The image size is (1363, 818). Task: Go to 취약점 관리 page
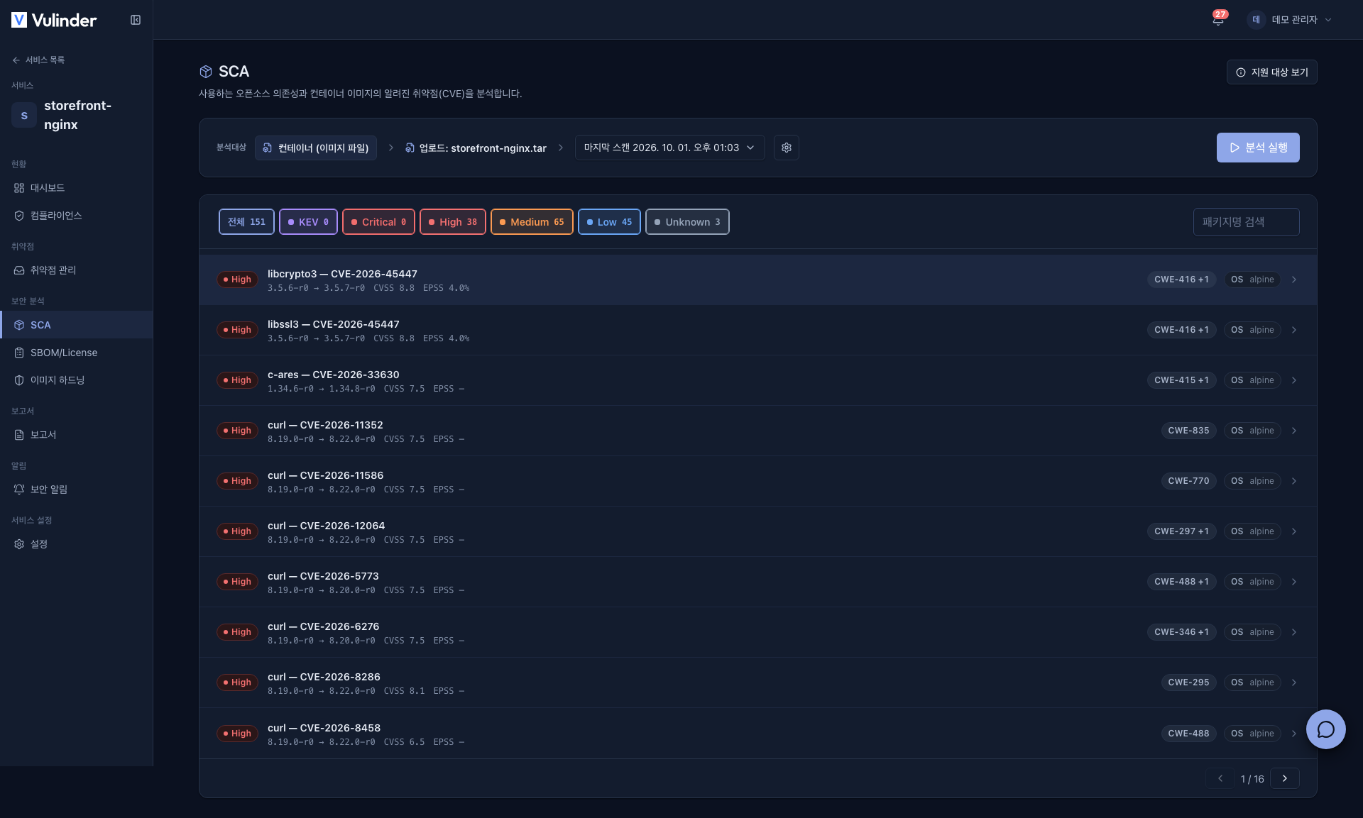76,270
